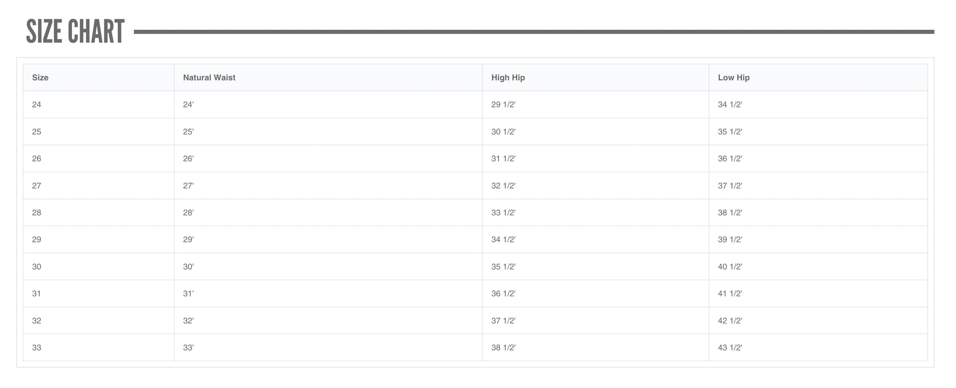Click size 25 in the Size column
Screen dimensions: 956x388
coord(37,132)
